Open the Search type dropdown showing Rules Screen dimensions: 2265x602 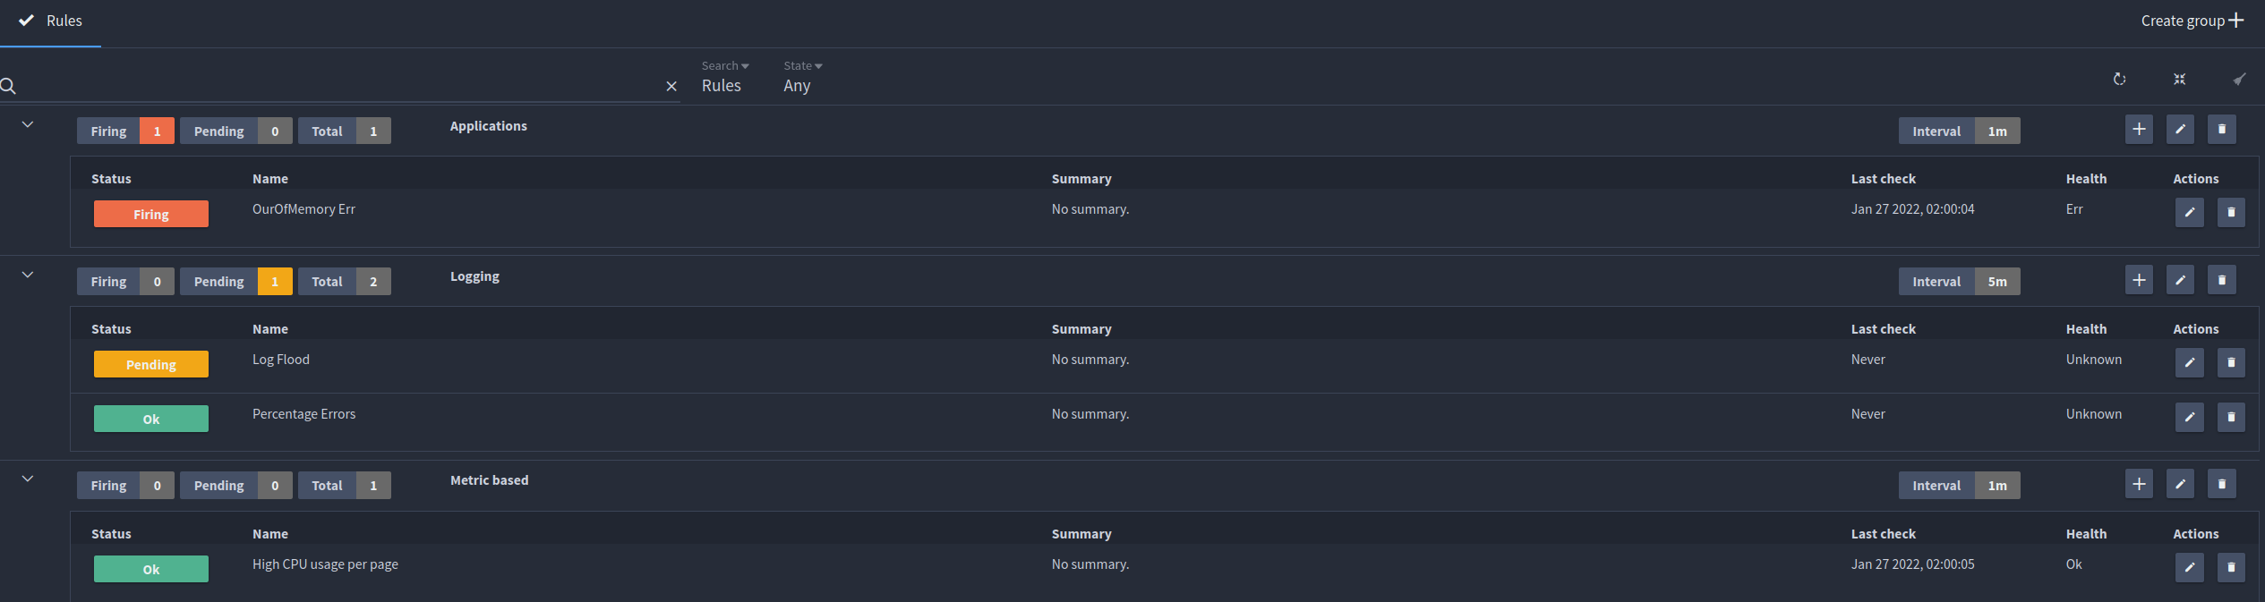(x=725, y=77)
